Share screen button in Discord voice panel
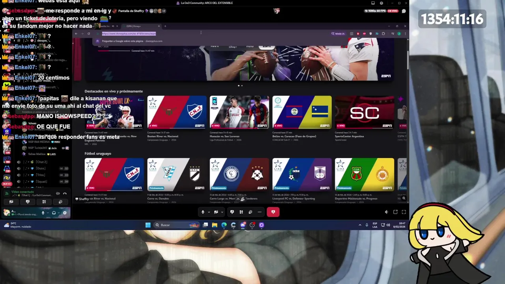 [x=28, y=202]
